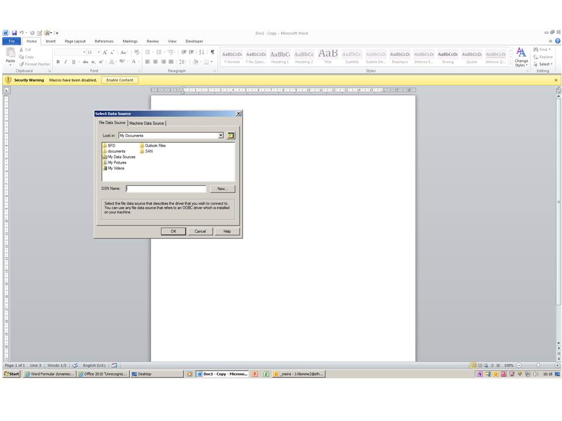Click the Save icon in the Quick Access Toolbar
The height and width of the screenshot is (421, 562).
tap(14, 33)
